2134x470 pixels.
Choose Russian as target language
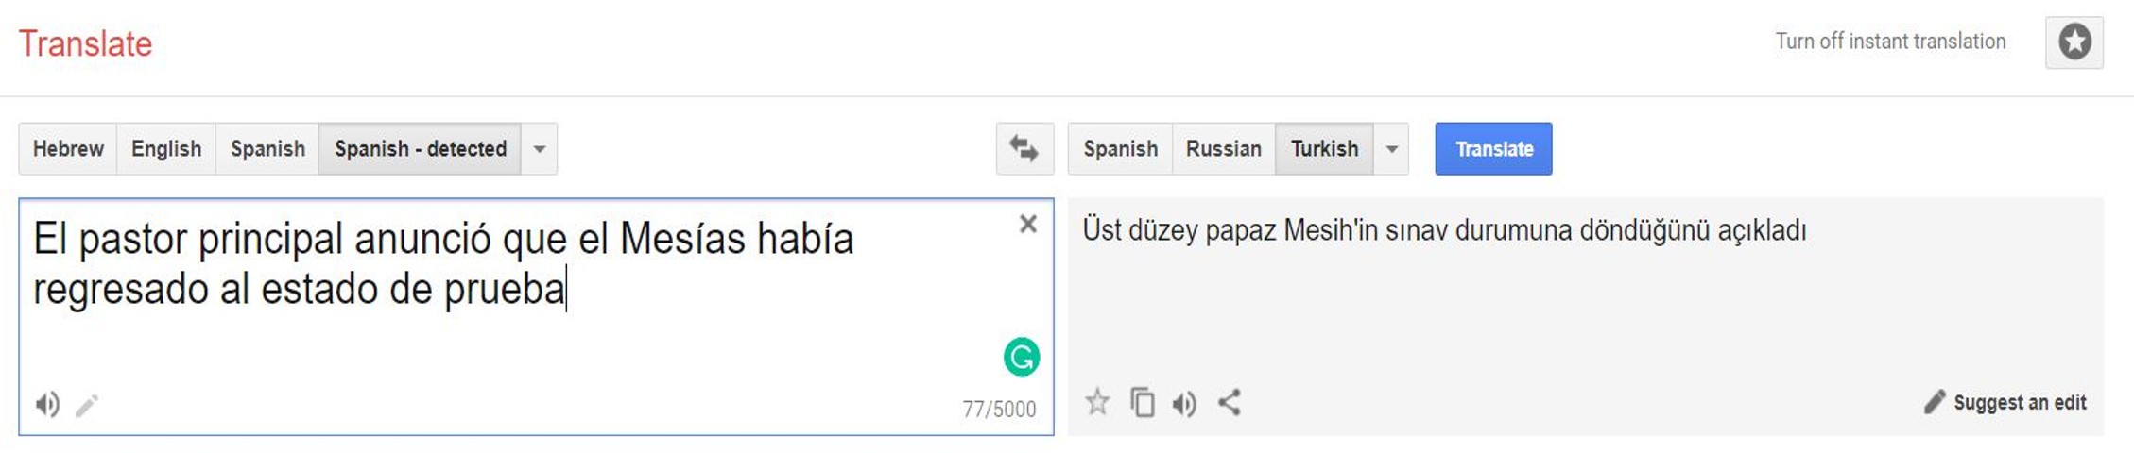[1223, 149]
